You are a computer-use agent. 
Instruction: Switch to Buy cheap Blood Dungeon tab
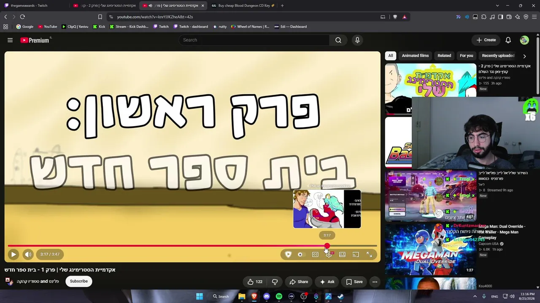click(x=243, y=5)
